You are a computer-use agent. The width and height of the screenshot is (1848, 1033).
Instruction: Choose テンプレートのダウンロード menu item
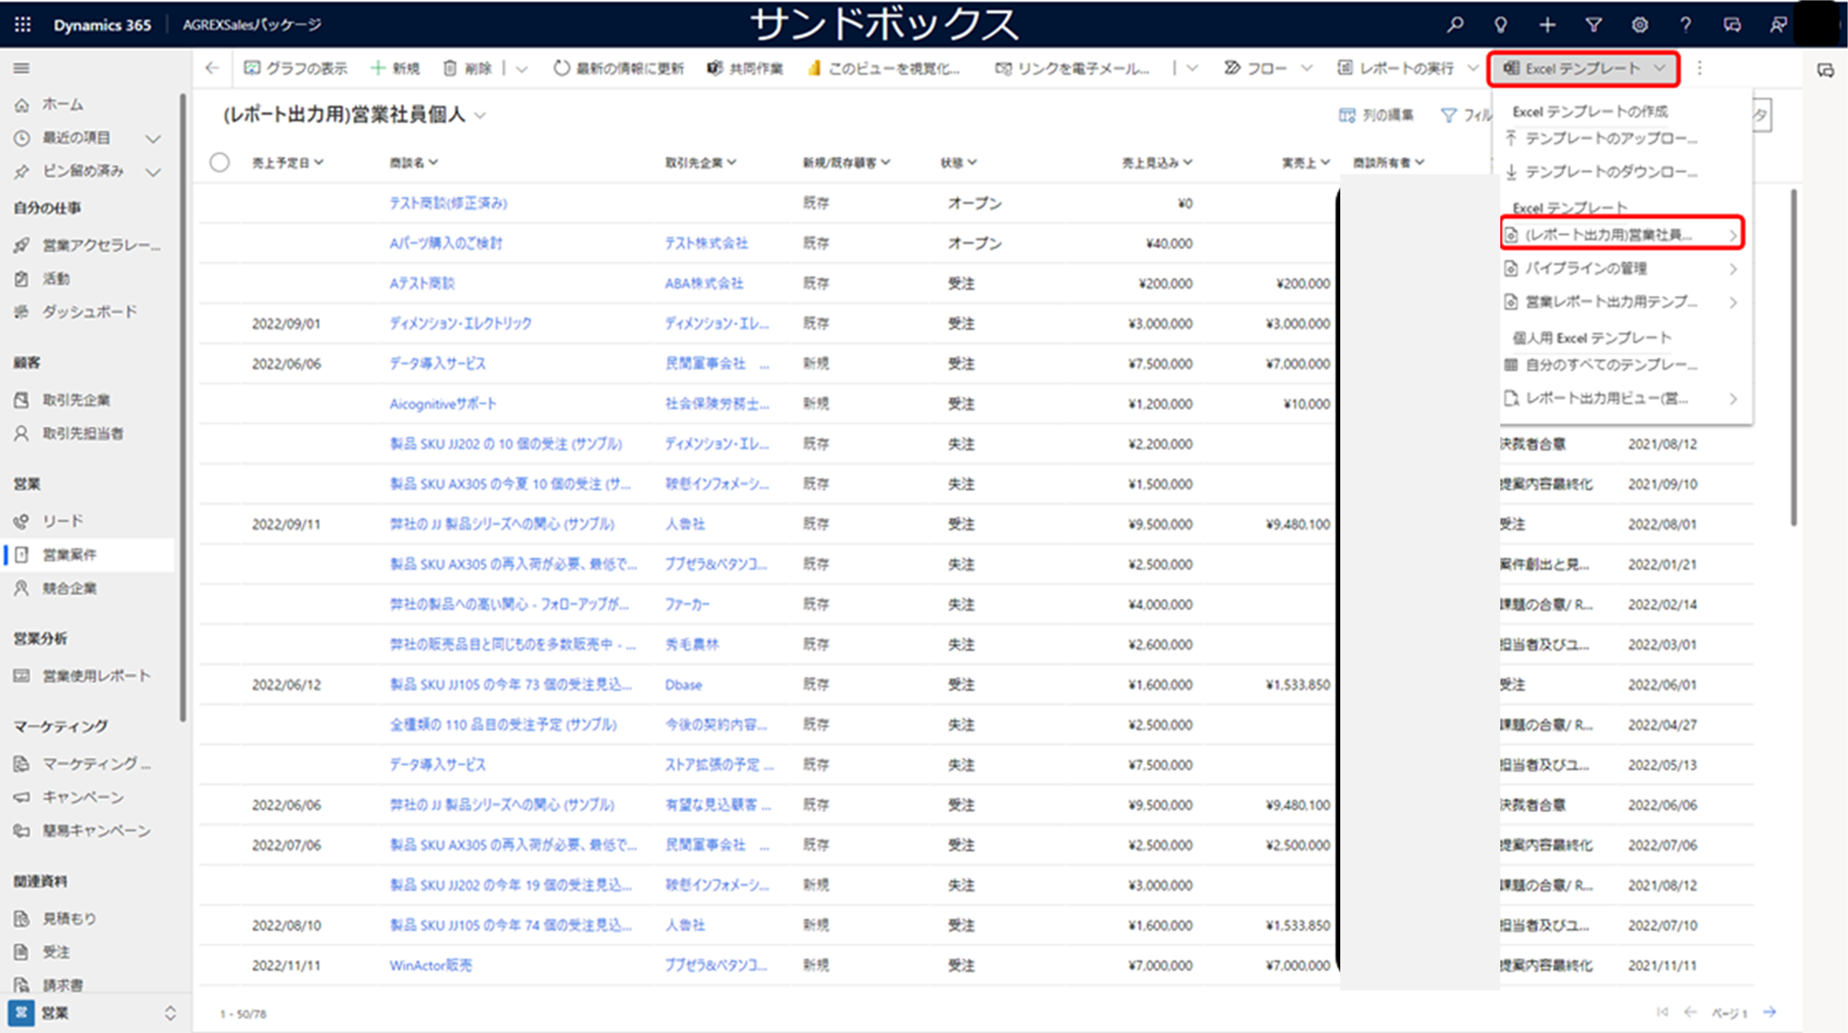1622,172
